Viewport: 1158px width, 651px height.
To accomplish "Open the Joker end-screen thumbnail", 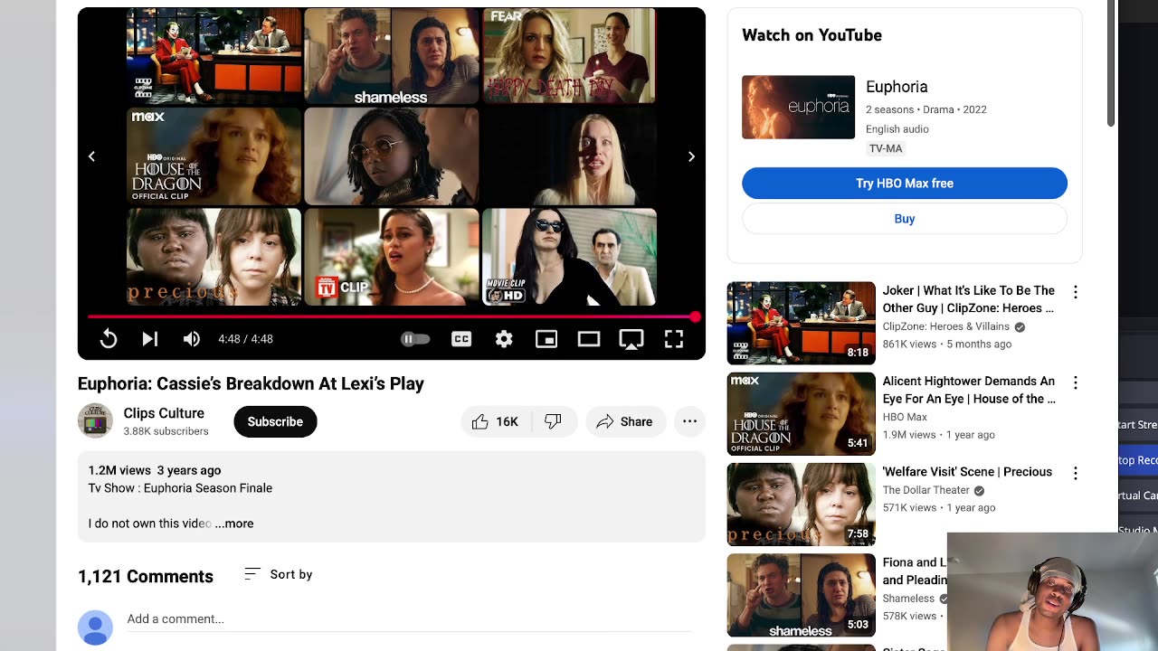I will [x=214, y=56].
